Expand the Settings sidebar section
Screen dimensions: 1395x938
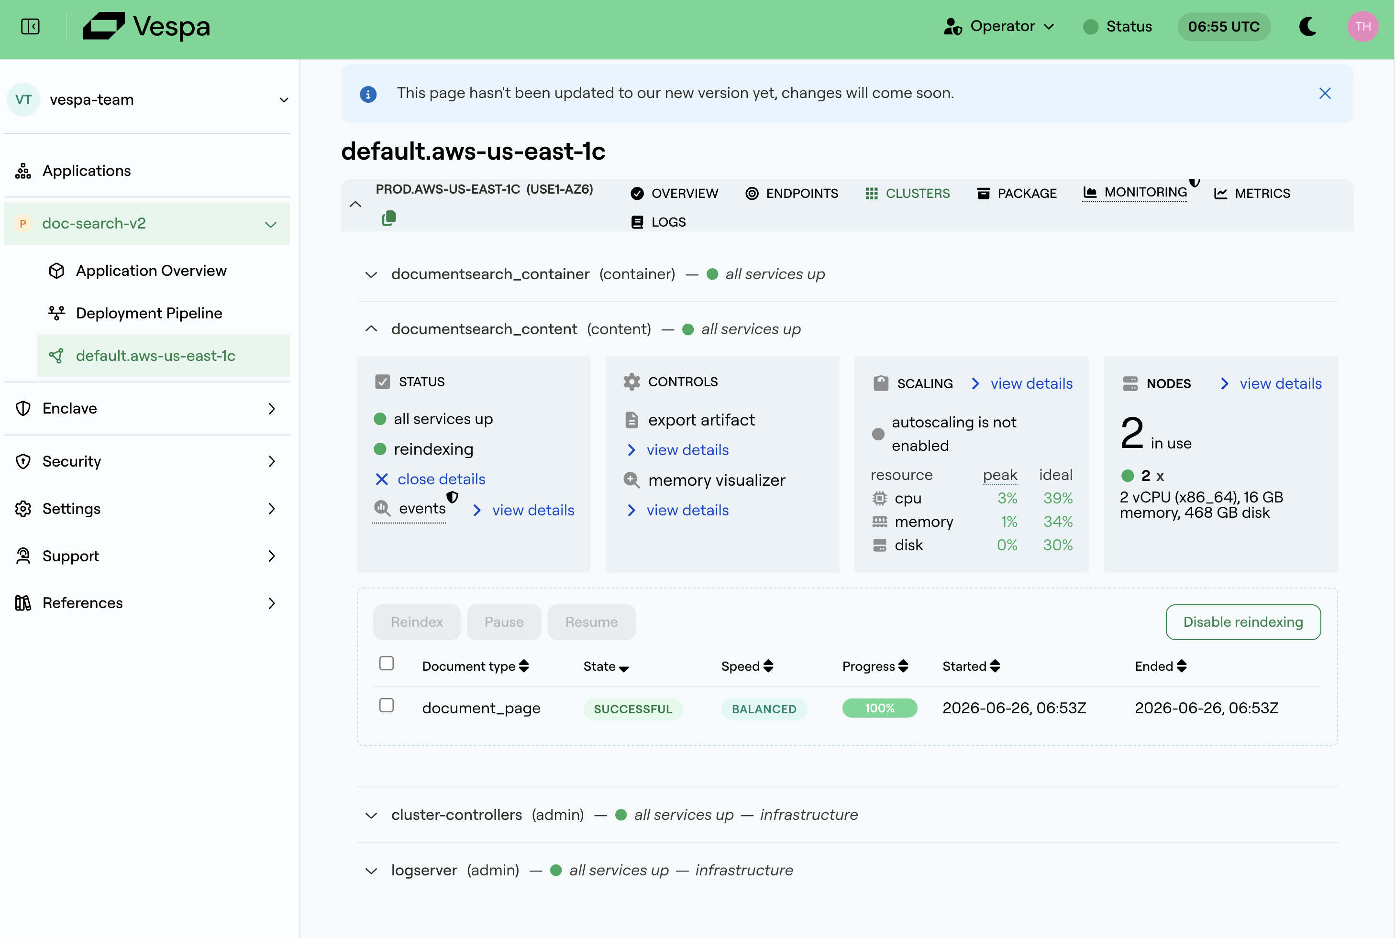pyautogui.click(x=272, y=509)
